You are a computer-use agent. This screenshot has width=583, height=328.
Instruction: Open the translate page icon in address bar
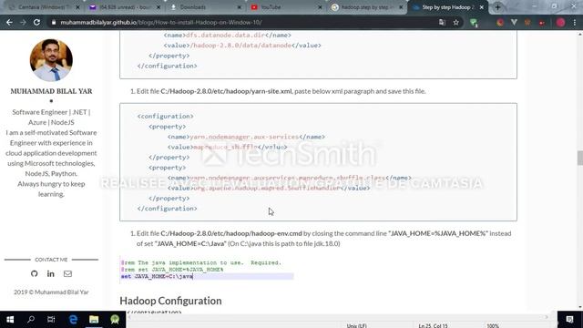pos(442,22)
